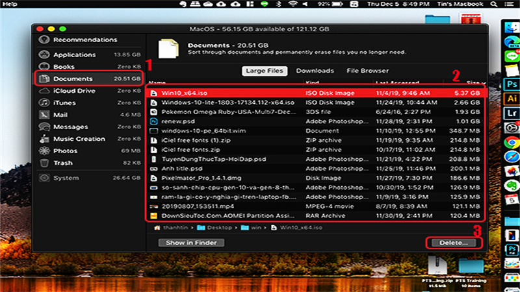520x292 pixels.
Task: Launch Google Chrome from the Dock
Action: pos(512,142)
